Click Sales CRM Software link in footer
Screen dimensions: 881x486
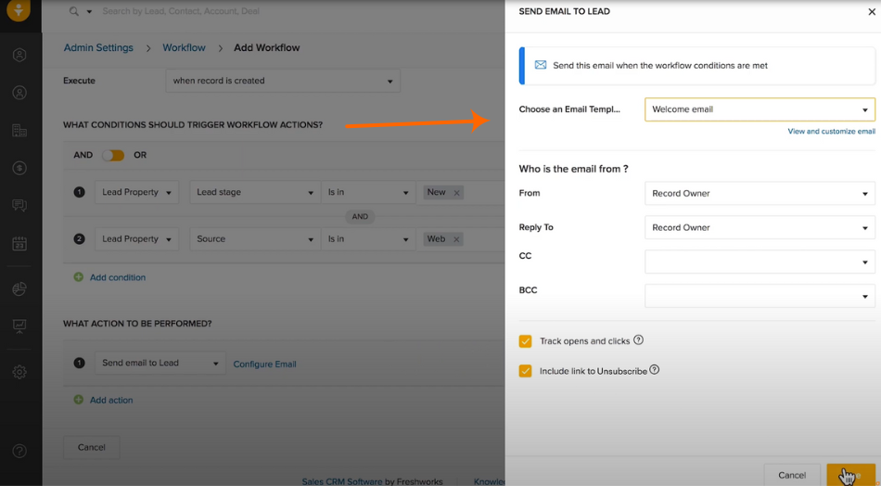341,481
